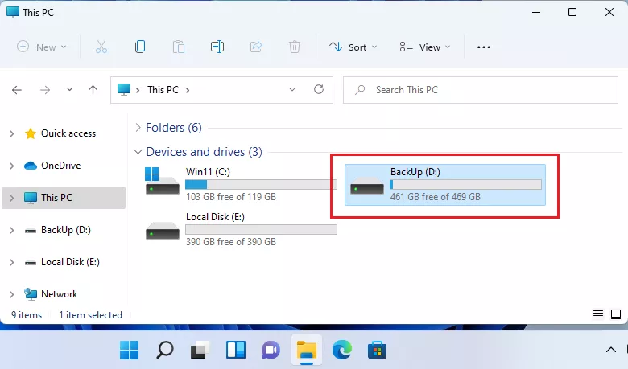The image size is (628, 369).
Task: Expand Quick access in sidebar
Action: pyautogui.click(x=11, y=133)
